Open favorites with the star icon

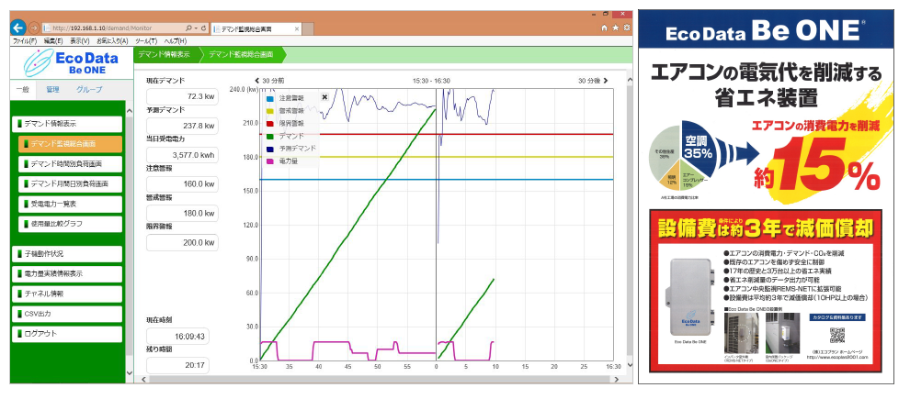(615, 28)
